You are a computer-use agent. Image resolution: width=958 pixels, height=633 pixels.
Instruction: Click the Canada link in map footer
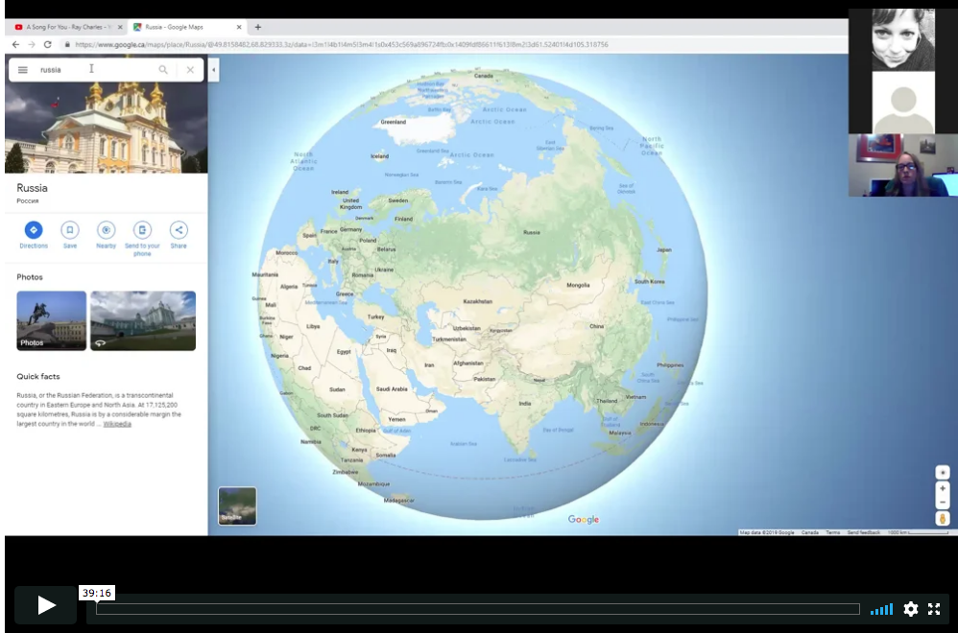809,532
